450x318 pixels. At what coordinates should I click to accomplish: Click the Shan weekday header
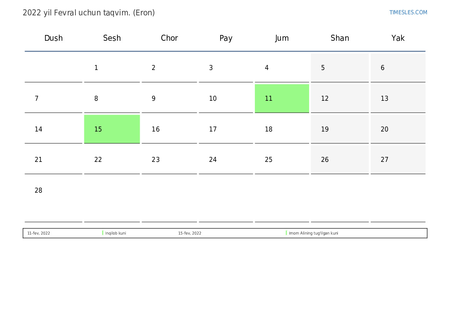(340, 38)
